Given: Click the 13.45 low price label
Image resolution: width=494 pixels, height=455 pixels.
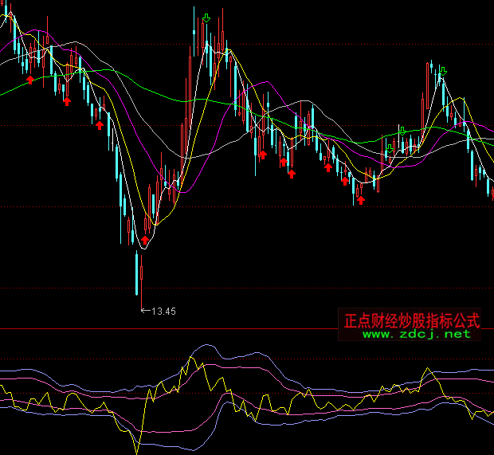Looking at the screenshot, I should (x=163, y=311).
